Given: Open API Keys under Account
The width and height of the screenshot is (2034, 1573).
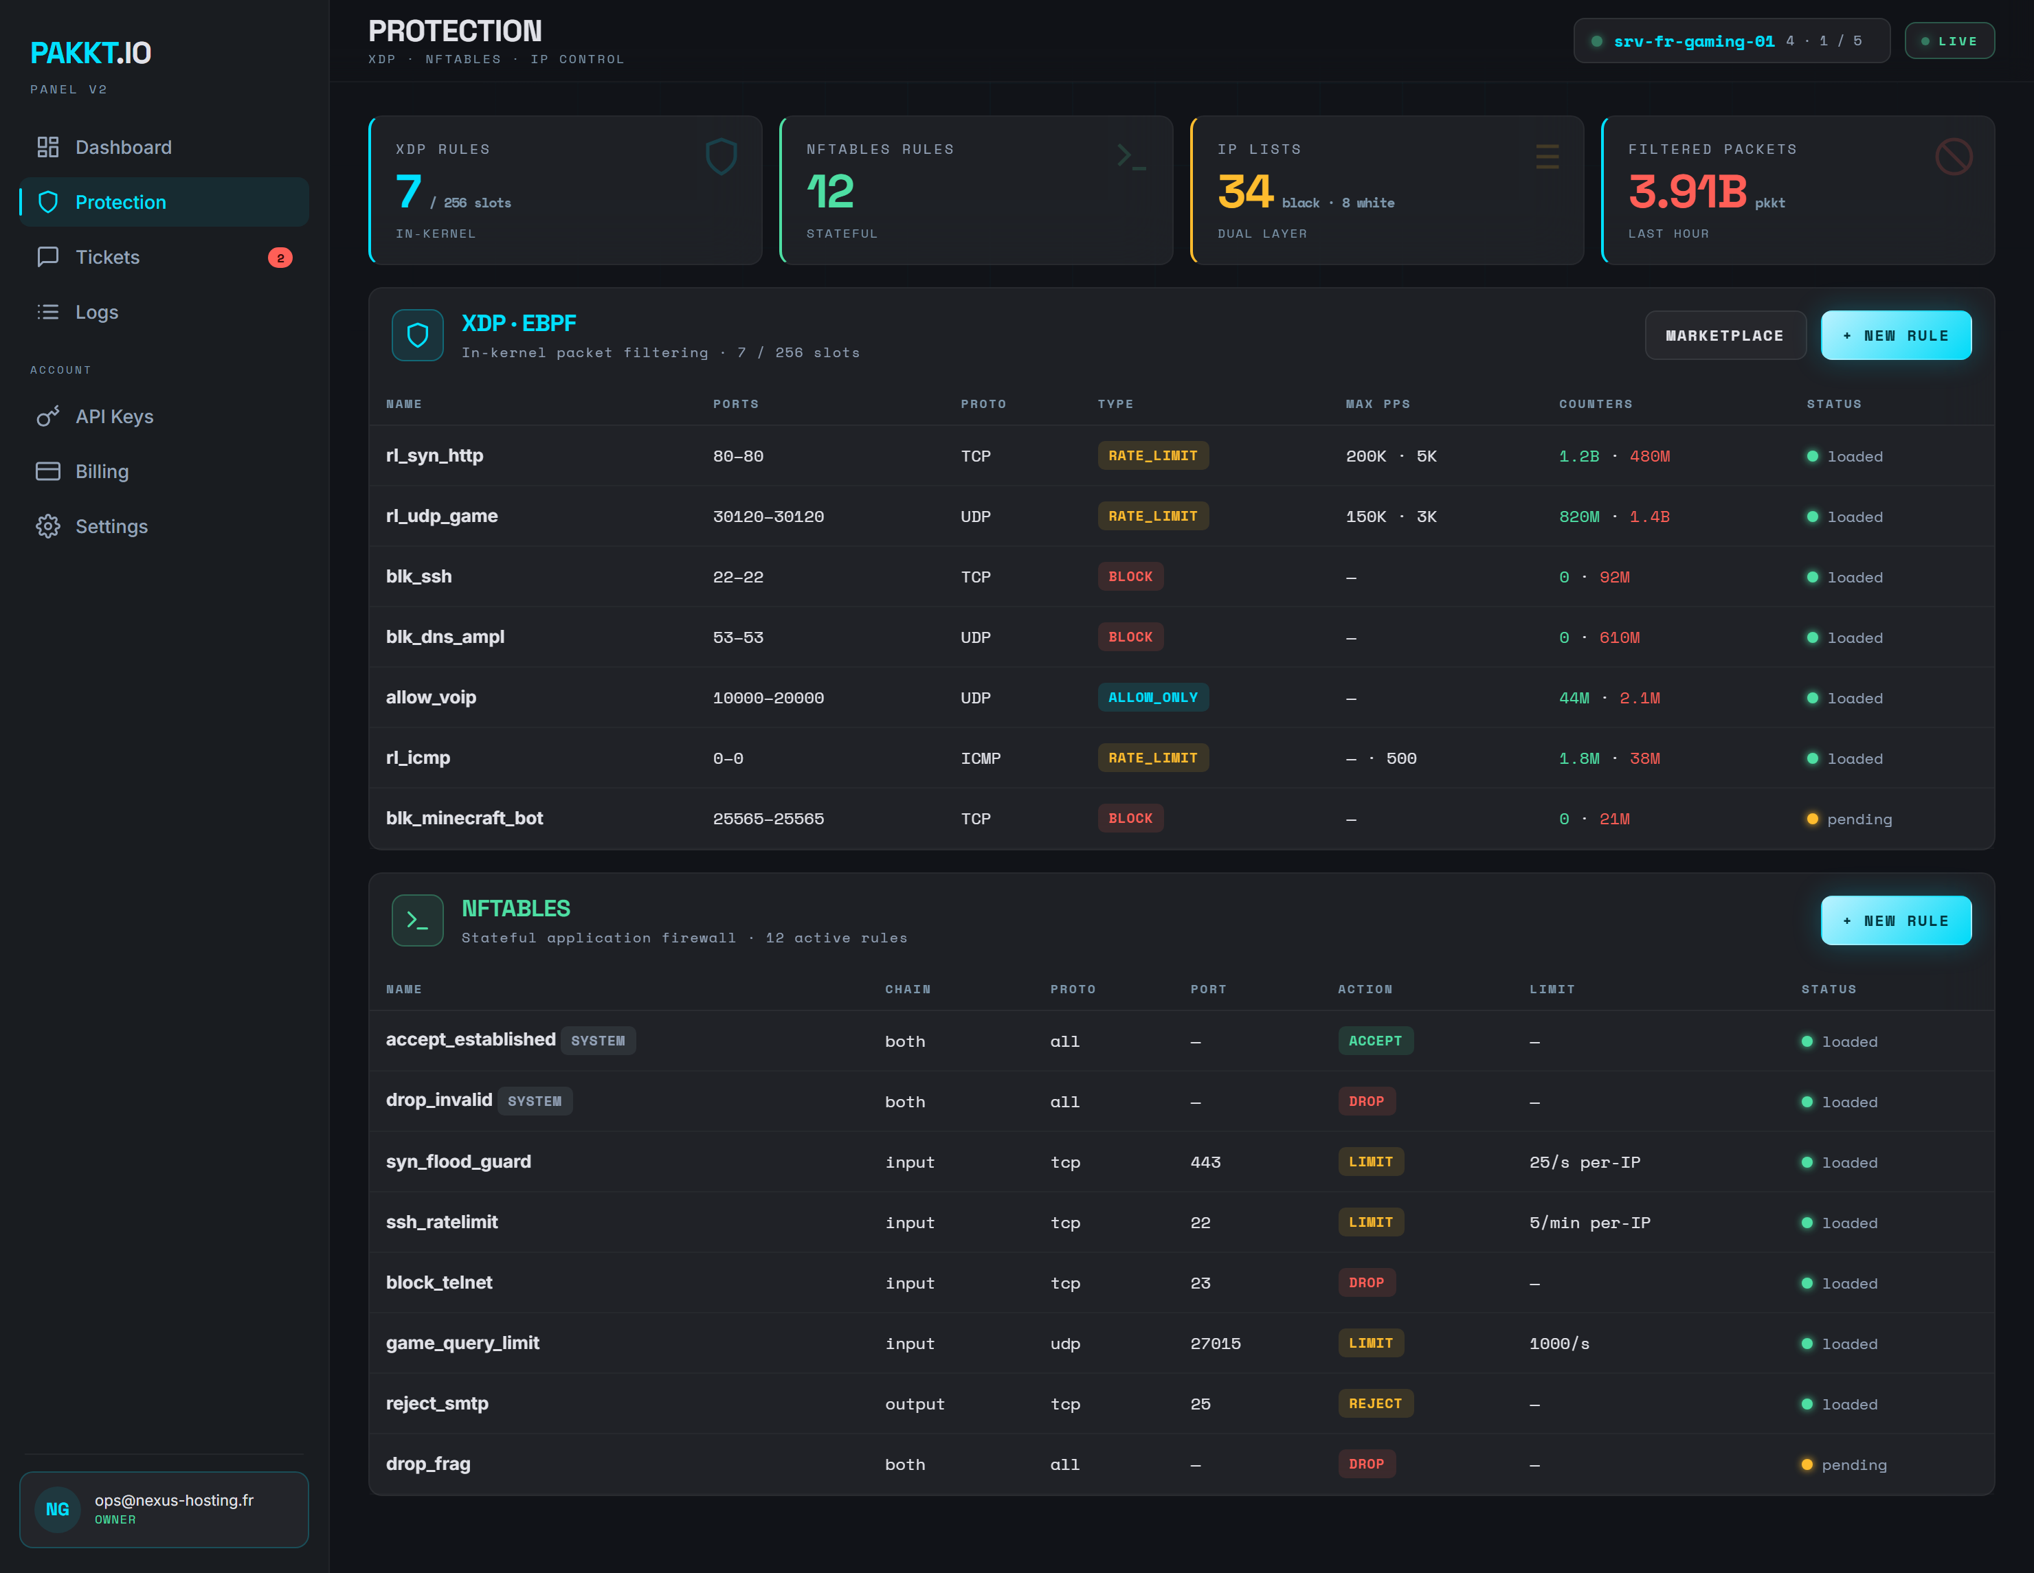Looking at the screenshot, I should tap(164, 416).
